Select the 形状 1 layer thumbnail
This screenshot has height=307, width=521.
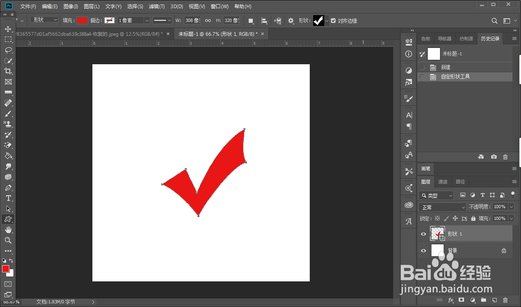[437, 234]
